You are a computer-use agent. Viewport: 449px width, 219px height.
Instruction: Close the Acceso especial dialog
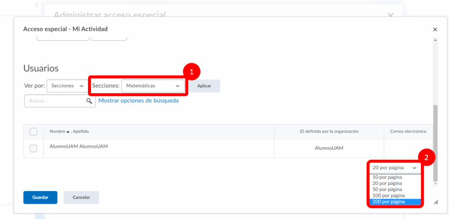coord(435,29)
